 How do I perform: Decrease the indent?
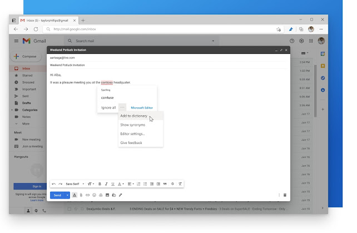152,184
